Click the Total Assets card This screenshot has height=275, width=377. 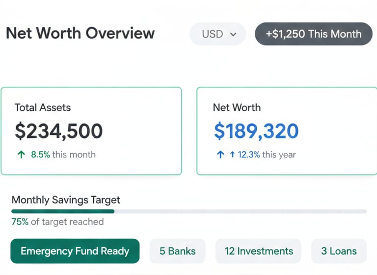(91, 131)
